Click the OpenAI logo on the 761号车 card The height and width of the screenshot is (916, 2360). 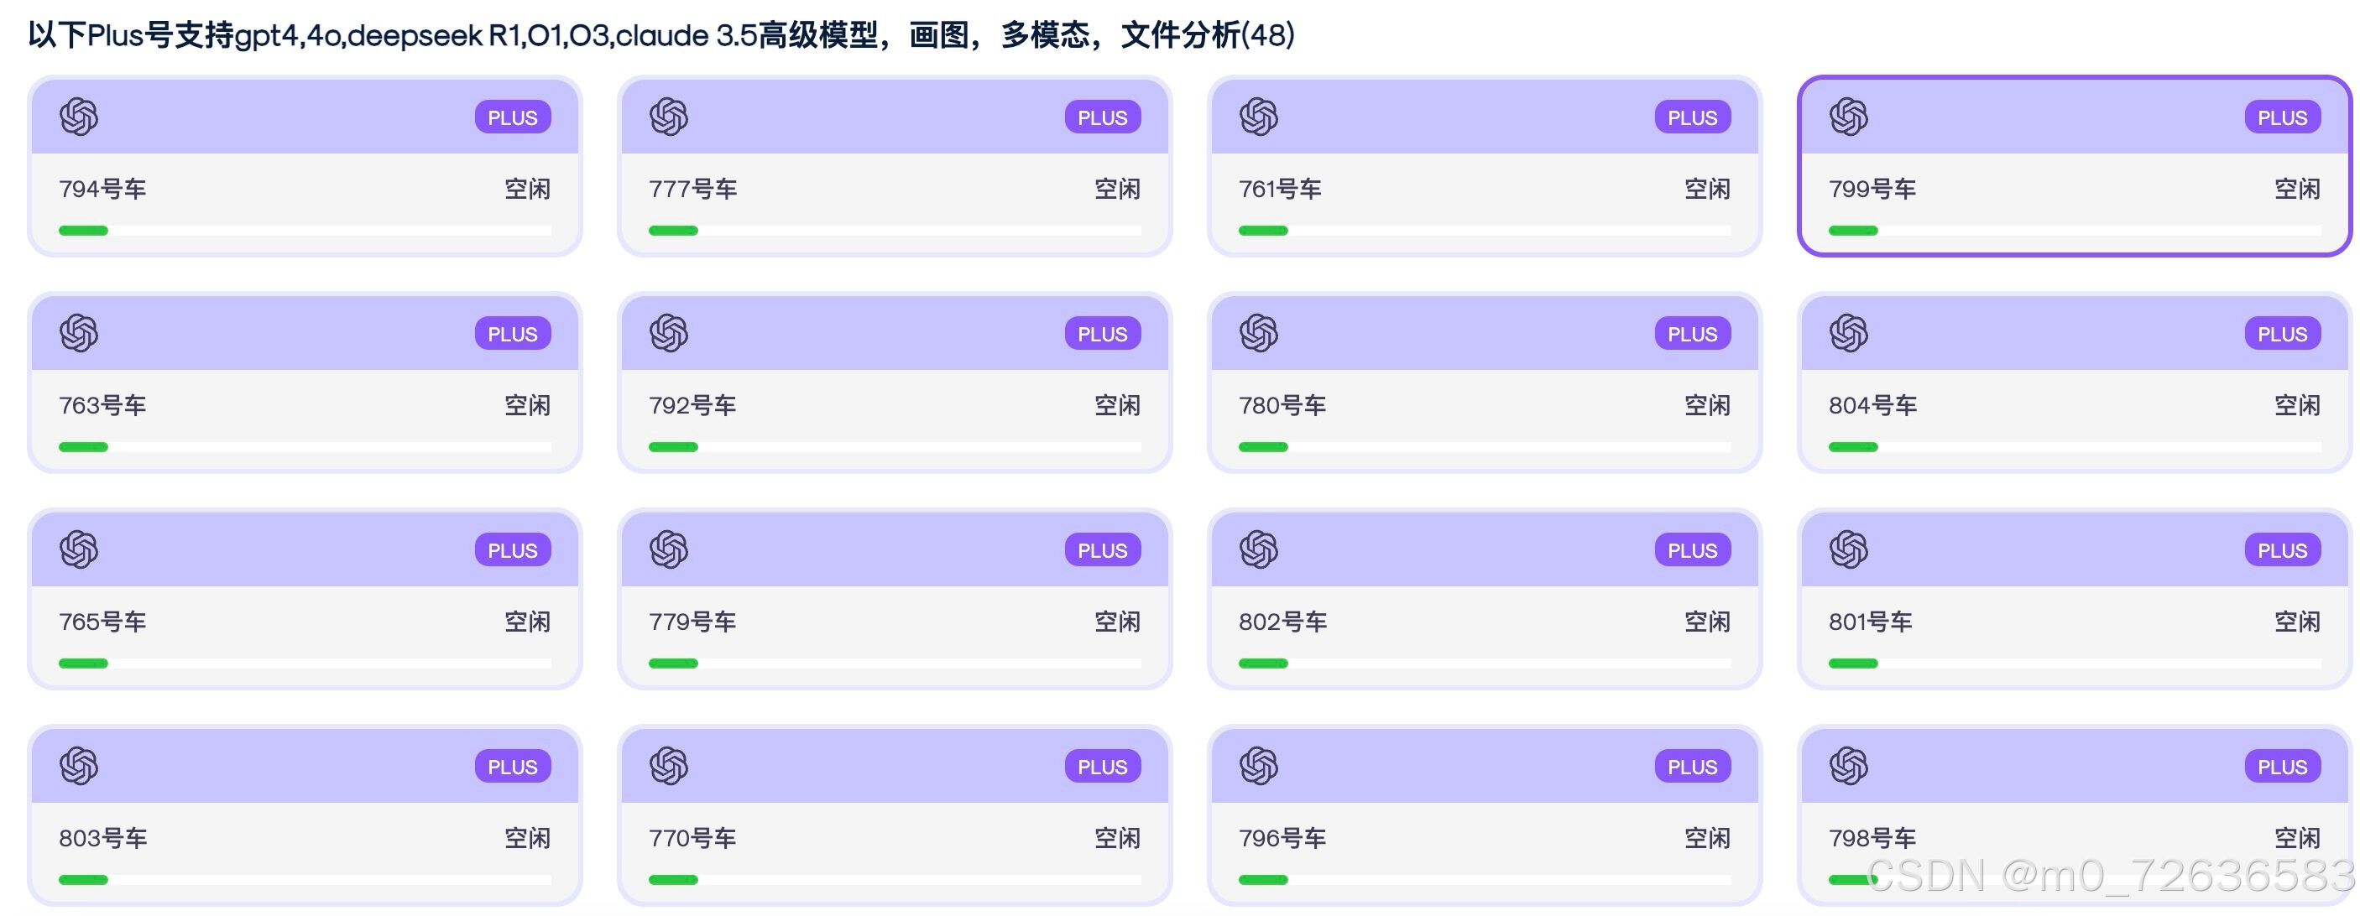click(x=1259, y=117)
